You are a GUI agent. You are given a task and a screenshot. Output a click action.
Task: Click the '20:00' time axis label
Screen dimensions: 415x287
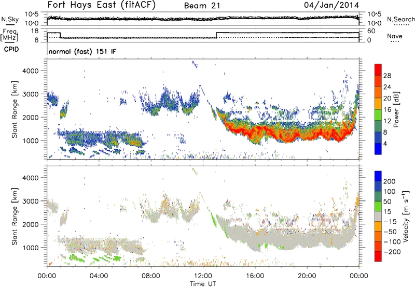(307, 276)
